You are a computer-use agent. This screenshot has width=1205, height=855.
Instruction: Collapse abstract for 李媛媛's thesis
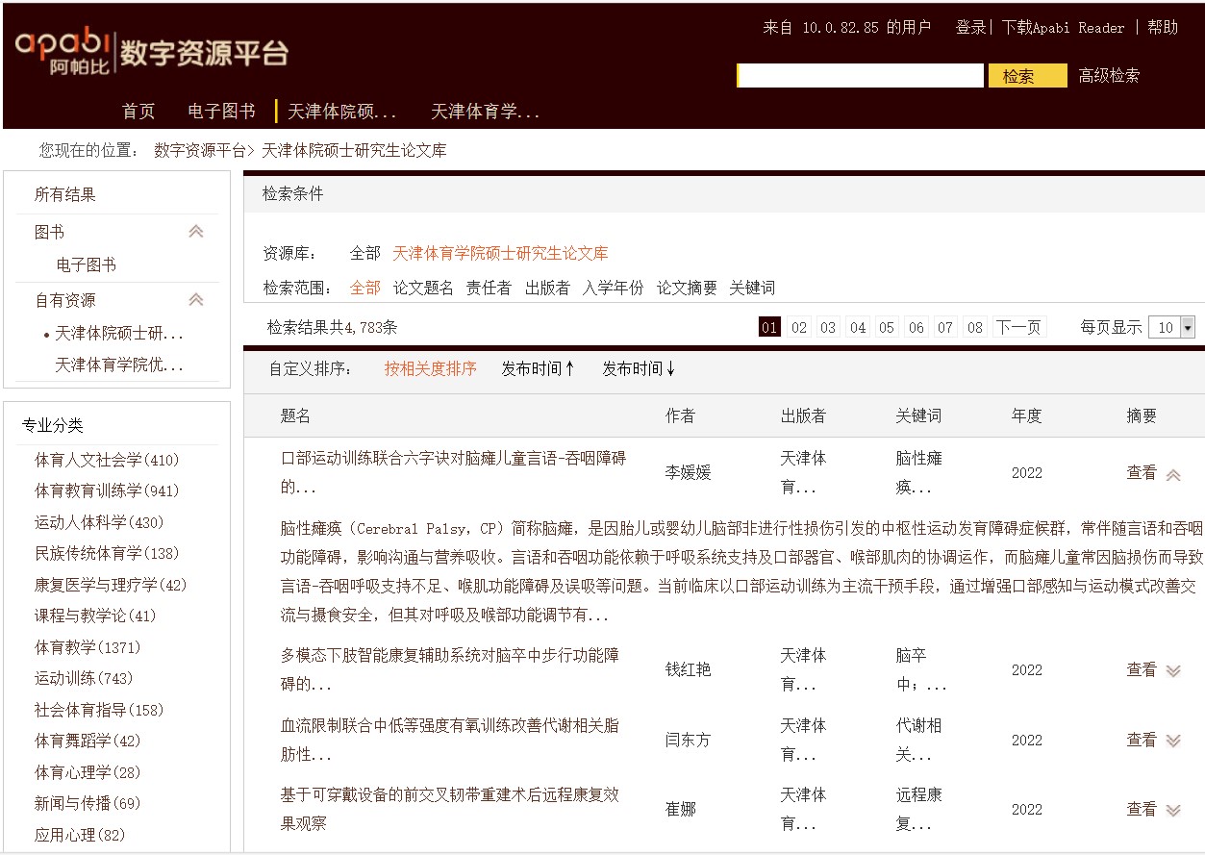[1172, 474]
